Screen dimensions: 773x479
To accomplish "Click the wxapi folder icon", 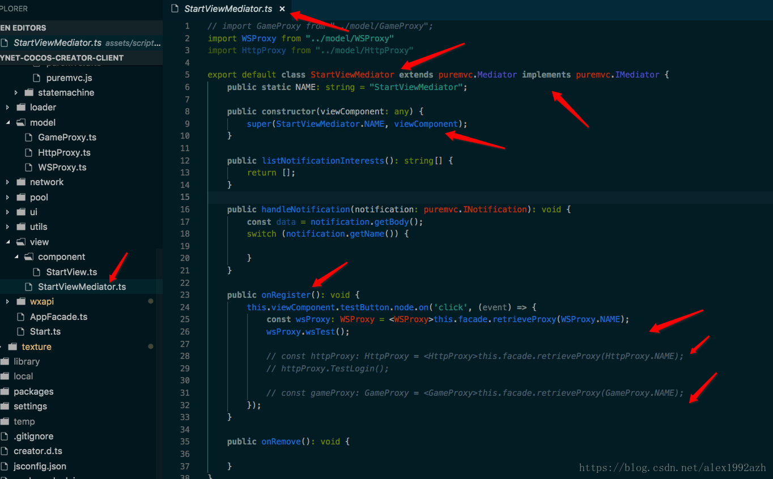I will click(21, 302).
